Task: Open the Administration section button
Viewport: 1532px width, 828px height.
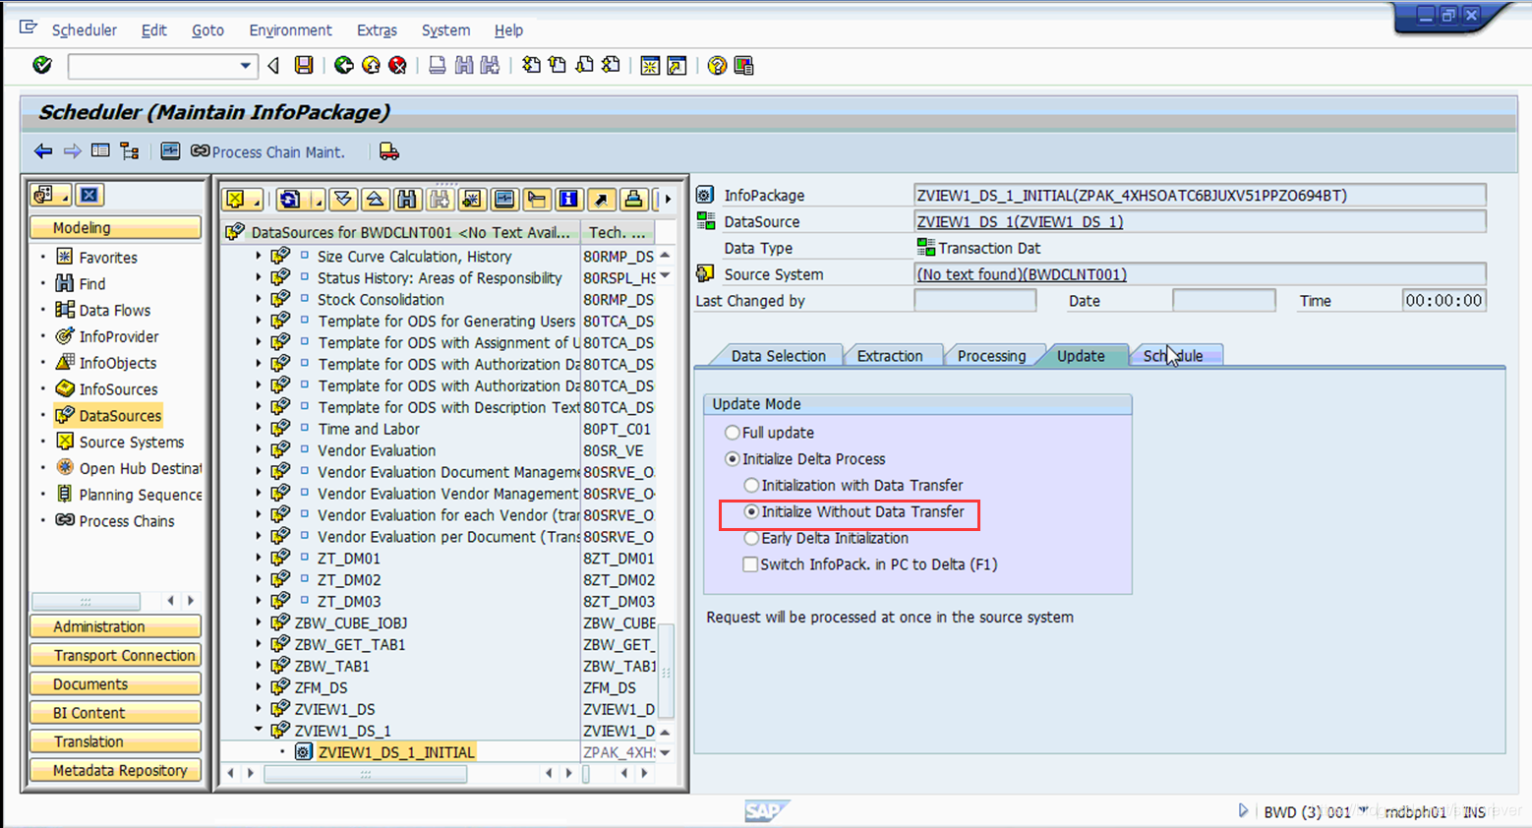Action: point(115,626)
